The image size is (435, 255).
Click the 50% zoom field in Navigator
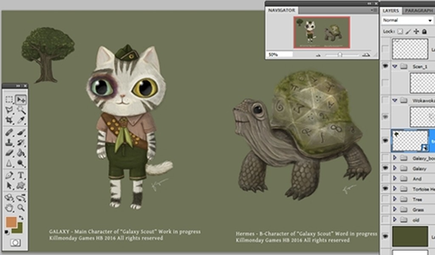[280, 55]
